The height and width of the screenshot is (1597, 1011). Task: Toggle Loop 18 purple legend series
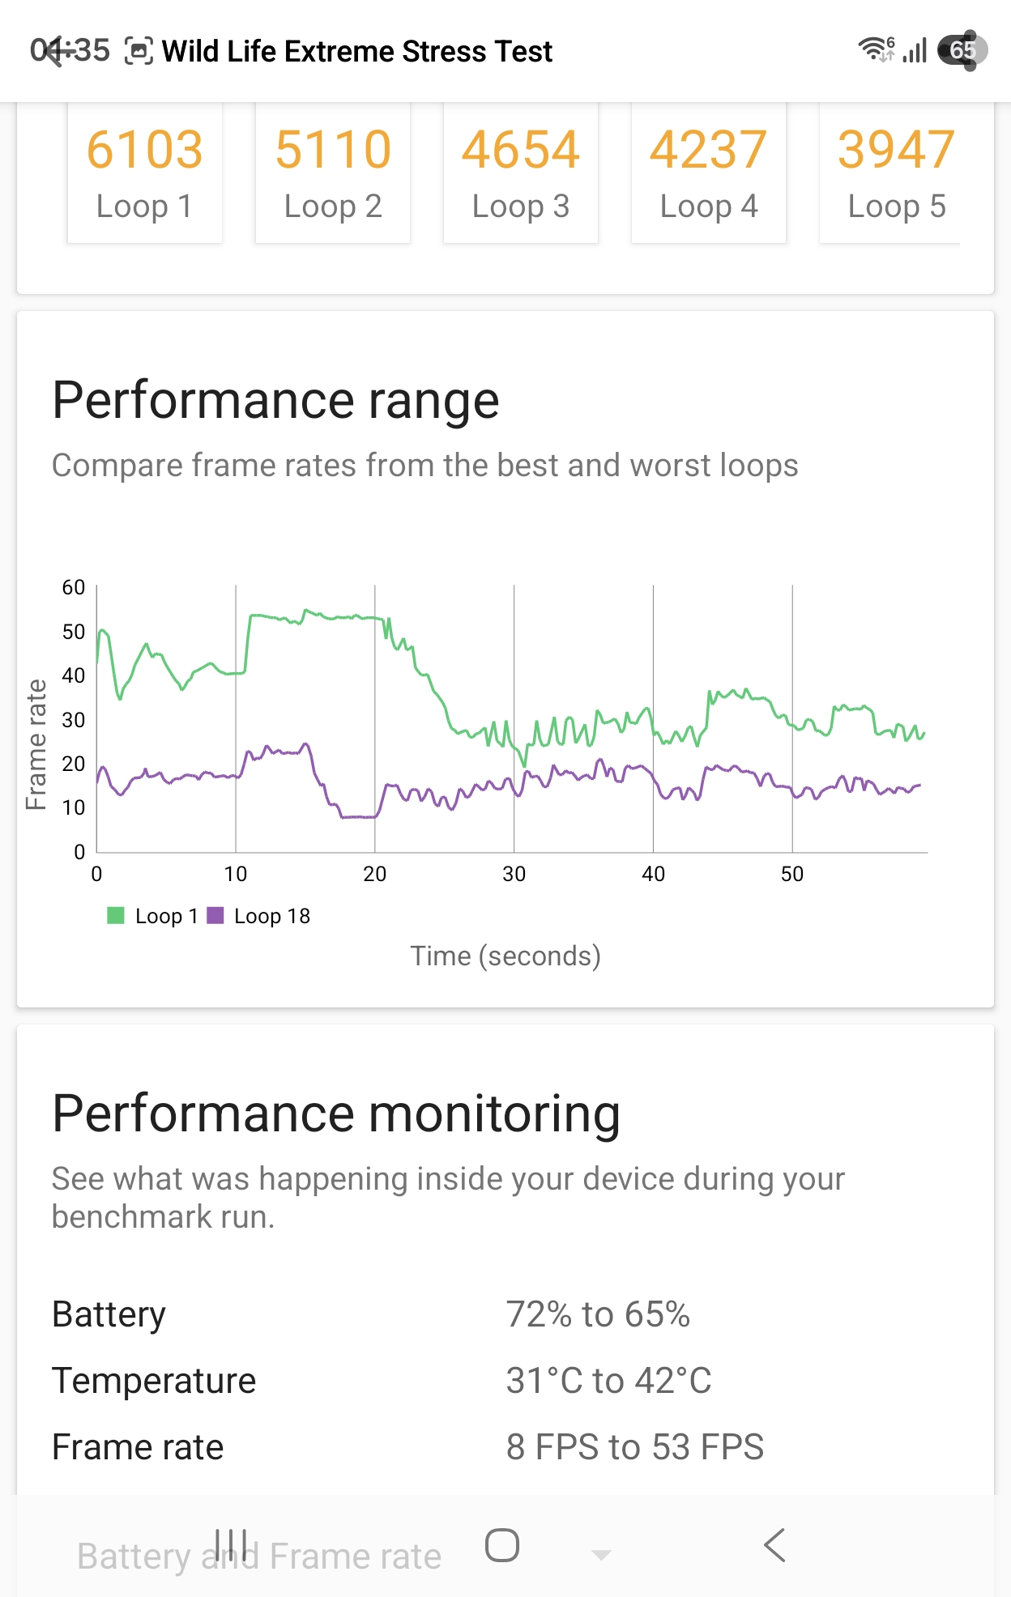point(259,916)
